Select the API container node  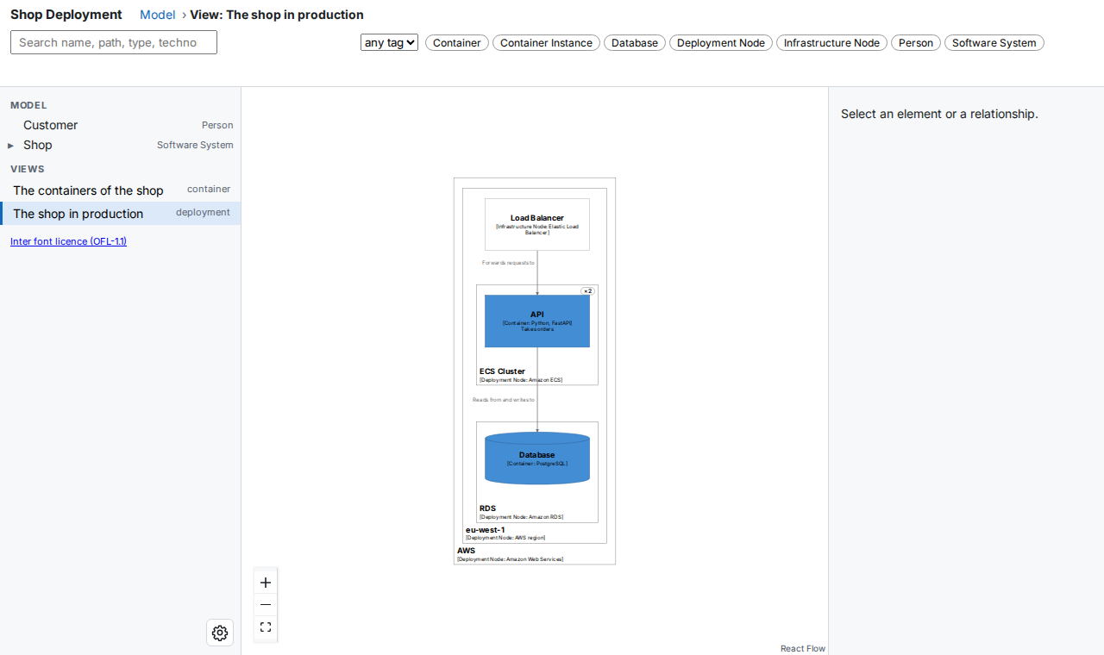click(x=537, y=321)
